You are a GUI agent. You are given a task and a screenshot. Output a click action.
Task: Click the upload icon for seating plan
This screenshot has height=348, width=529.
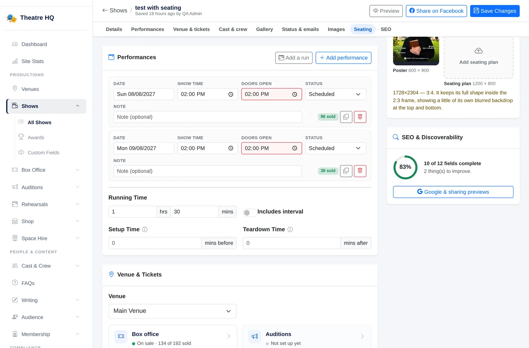pos(478,51)
